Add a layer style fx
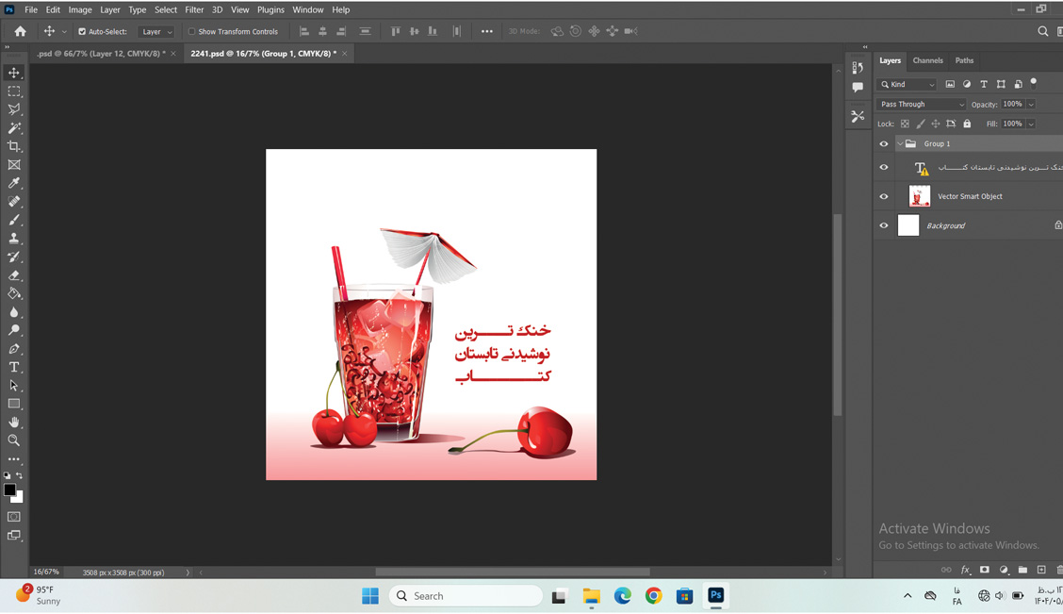1063x614 pixels. click(x=965, y=570)
